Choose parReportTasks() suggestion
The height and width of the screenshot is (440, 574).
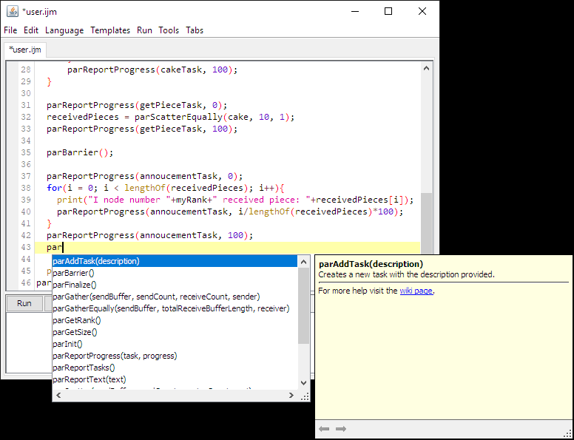coord(175,368)
